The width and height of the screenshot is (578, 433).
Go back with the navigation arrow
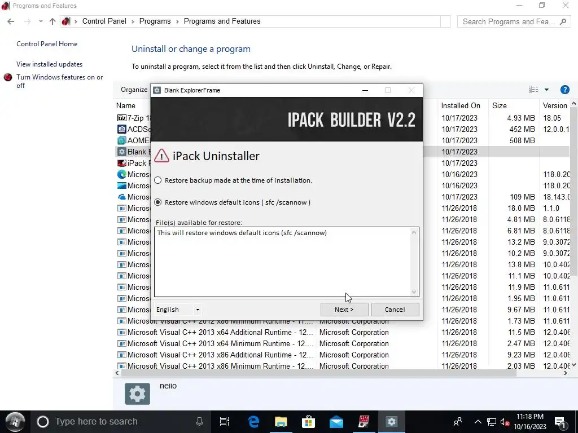point(11,21)
